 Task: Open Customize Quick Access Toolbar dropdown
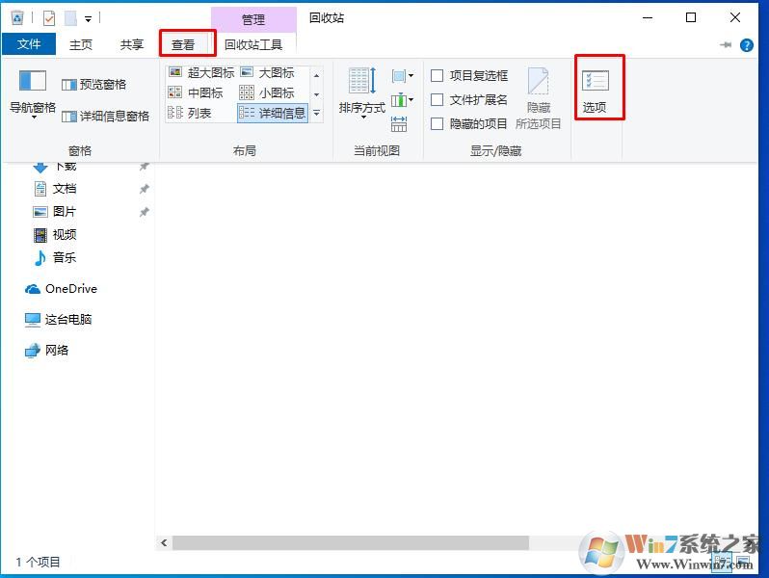[x=89, y=19]
